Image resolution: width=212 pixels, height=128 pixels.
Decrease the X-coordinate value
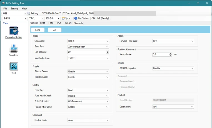click(x=171, y=55)
